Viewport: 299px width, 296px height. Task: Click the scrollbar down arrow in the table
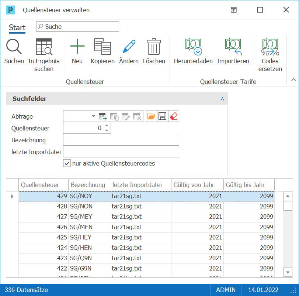click(x=288, y=272)
